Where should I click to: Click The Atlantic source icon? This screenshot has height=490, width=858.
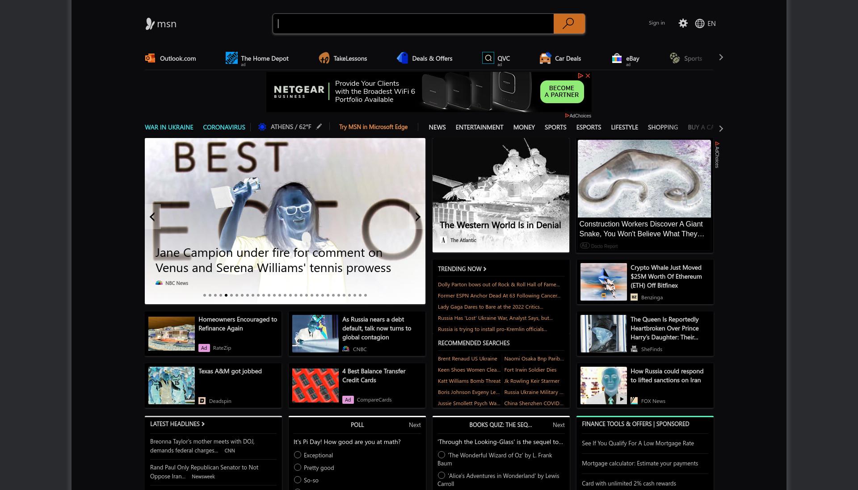pos(443,240)
